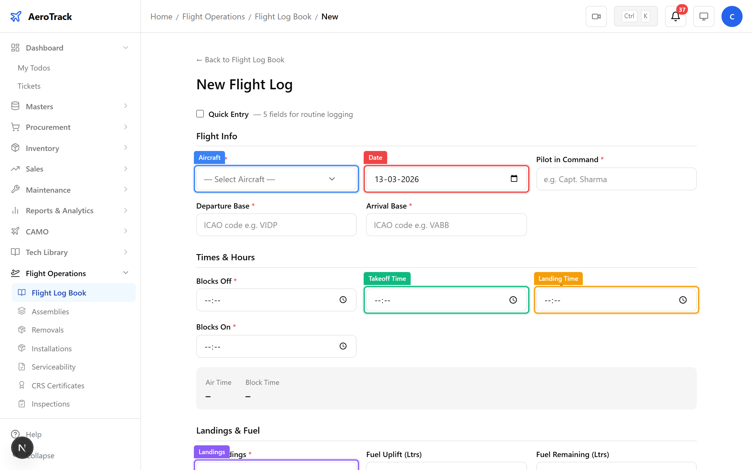
Task: Click the AeroTrack plane logo
Action: pos(16,16)
